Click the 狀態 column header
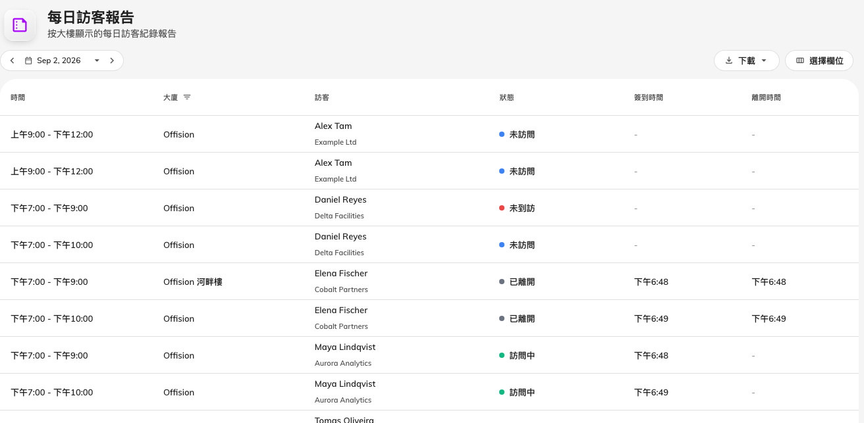Screen dimensions: 864x423 (506, 97)
